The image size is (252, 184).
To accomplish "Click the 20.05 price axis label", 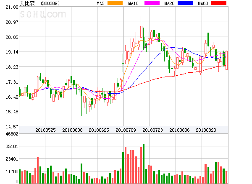I will tap(12, 37).
